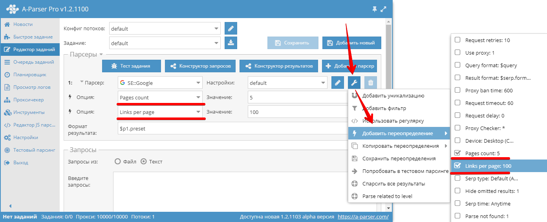Click the Редактор JS парсеров code icon
This screenshot has height=222, width=547.
[7, 125]
